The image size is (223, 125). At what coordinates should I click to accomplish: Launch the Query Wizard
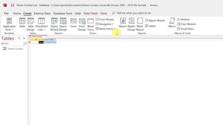[x=54, y=24]
